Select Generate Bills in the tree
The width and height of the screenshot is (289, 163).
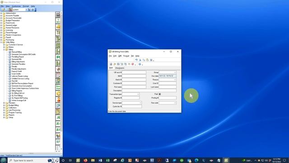[16, 59]
